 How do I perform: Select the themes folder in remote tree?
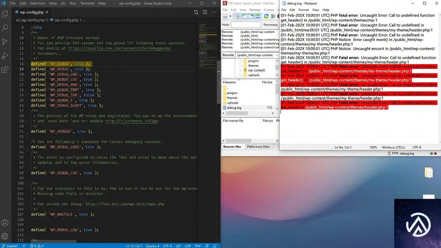(253, 66)
